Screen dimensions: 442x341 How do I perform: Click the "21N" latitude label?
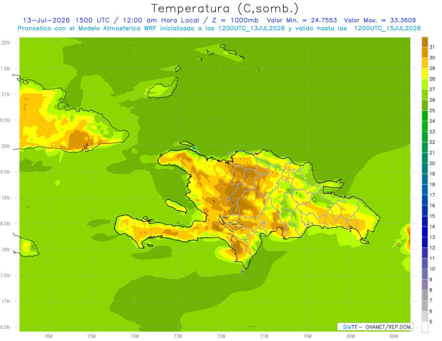[6, 94]
